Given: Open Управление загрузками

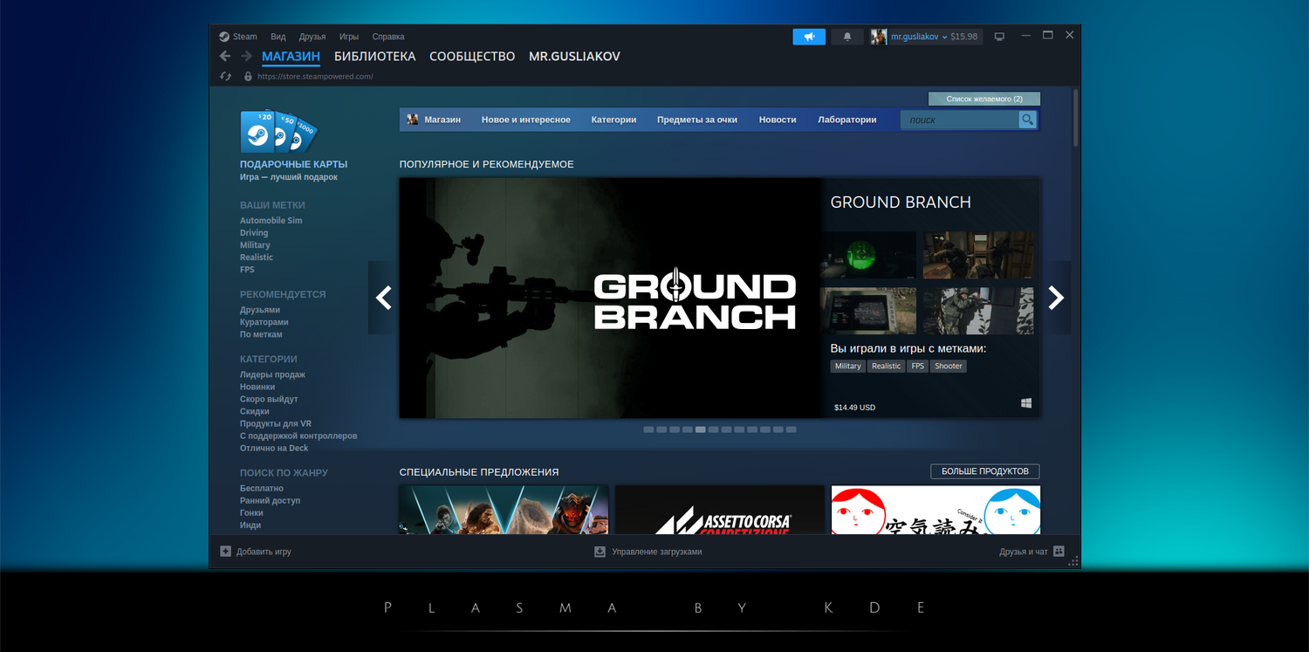Looking at the screenshot, I should point(656,552).
